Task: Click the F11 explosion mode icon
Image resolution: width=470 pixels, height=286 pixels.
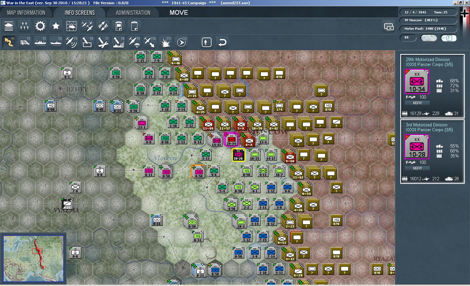Action: point(165,42)
